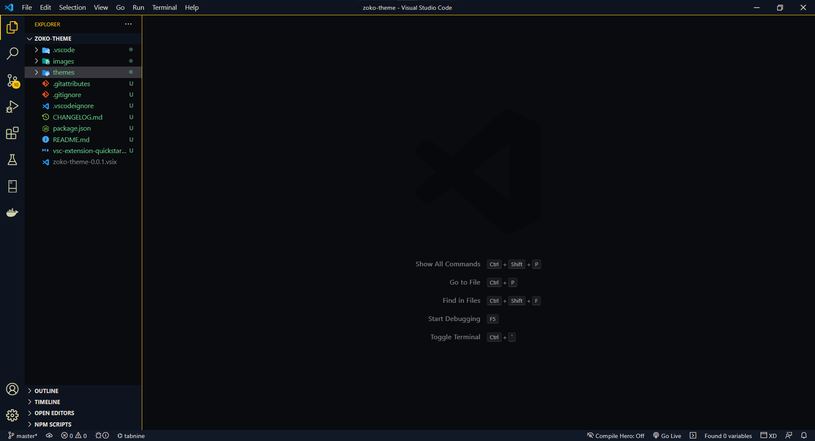Click the VS Code logo in title bar
The image size is (815, 441).
click(x=9, y=7)
